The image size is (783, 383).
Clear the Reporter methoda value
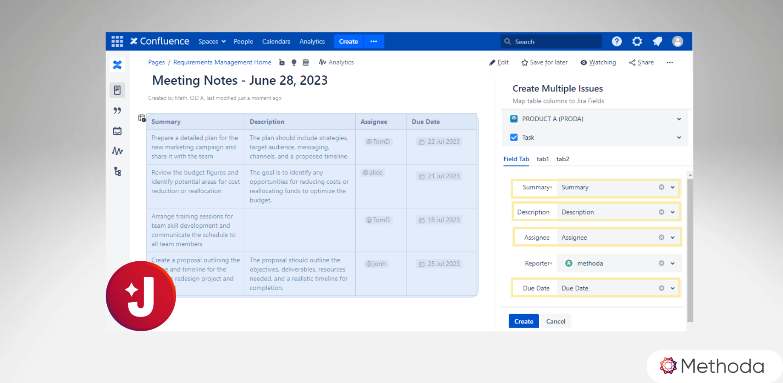661,263
